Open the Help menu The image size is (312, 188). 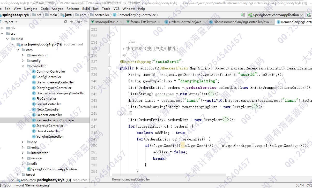pos(141,9)
